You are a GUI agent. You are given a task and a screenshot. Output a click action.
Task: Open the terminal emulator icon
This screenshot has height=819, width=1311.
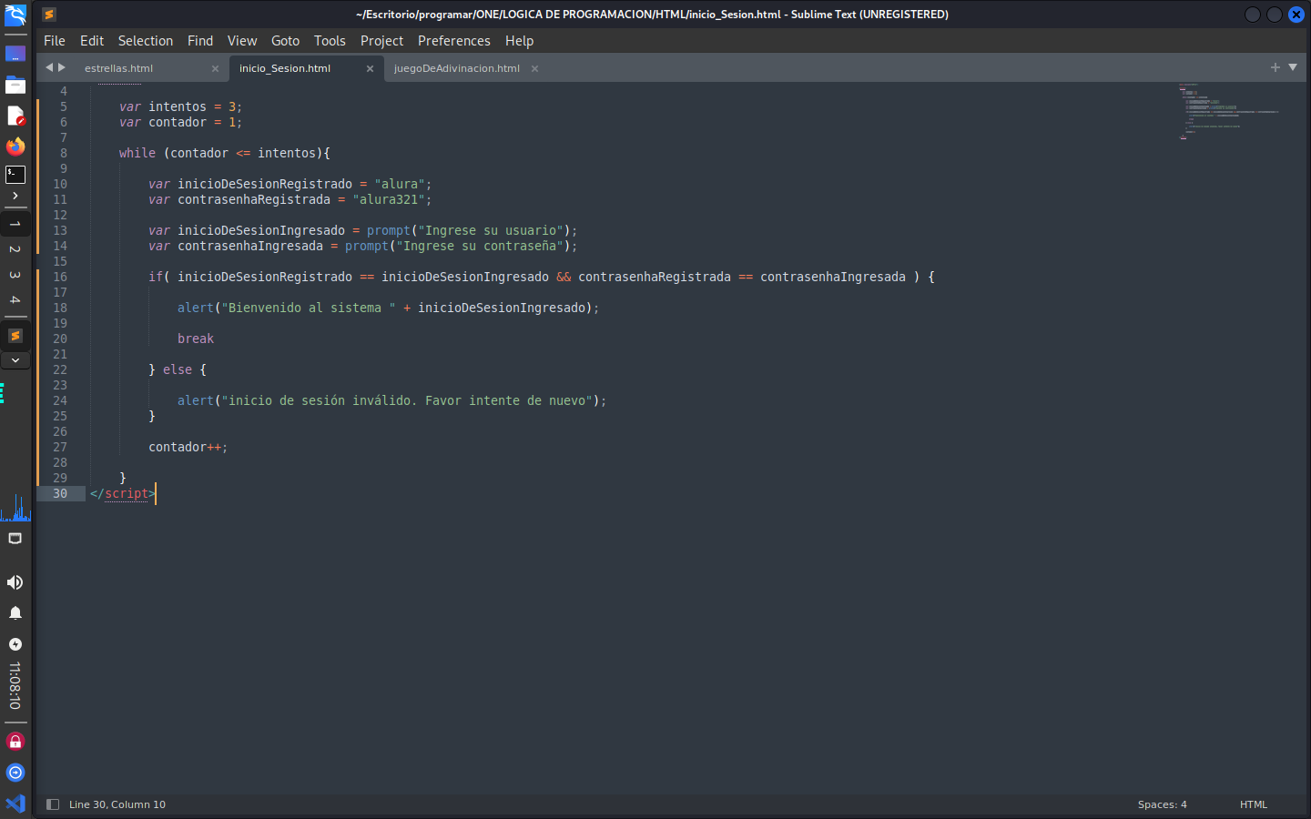pyautogui.click(x=15, y=174)
